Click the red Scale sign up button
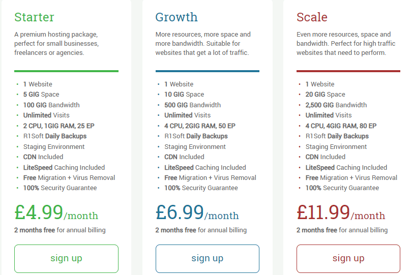The width and height of the screenshot is (412, 275). [348, 259]
